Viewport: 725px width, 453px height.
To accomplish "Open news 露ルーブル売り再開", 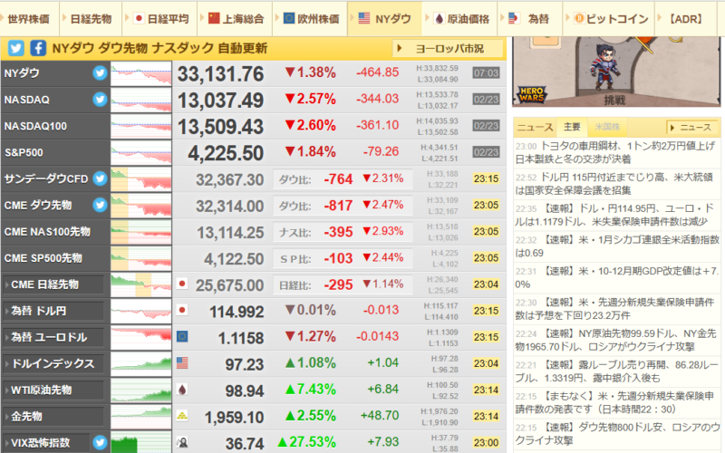I will [x=616, y=371].
